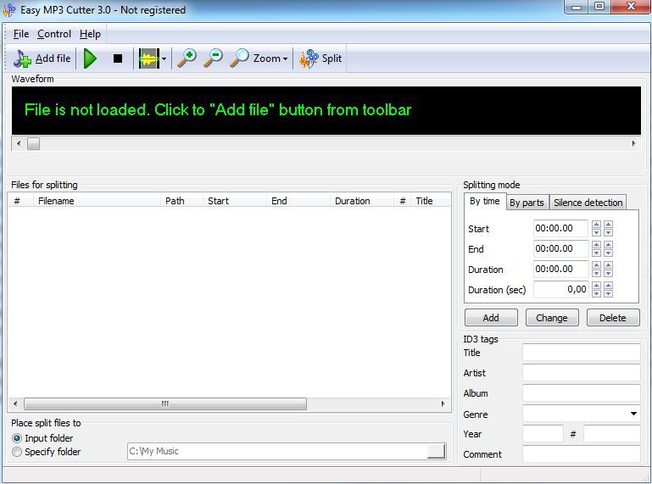Click the second spinner beside Duration time
This screenshot has height=484, width=652.
click(x=609, y=269)
